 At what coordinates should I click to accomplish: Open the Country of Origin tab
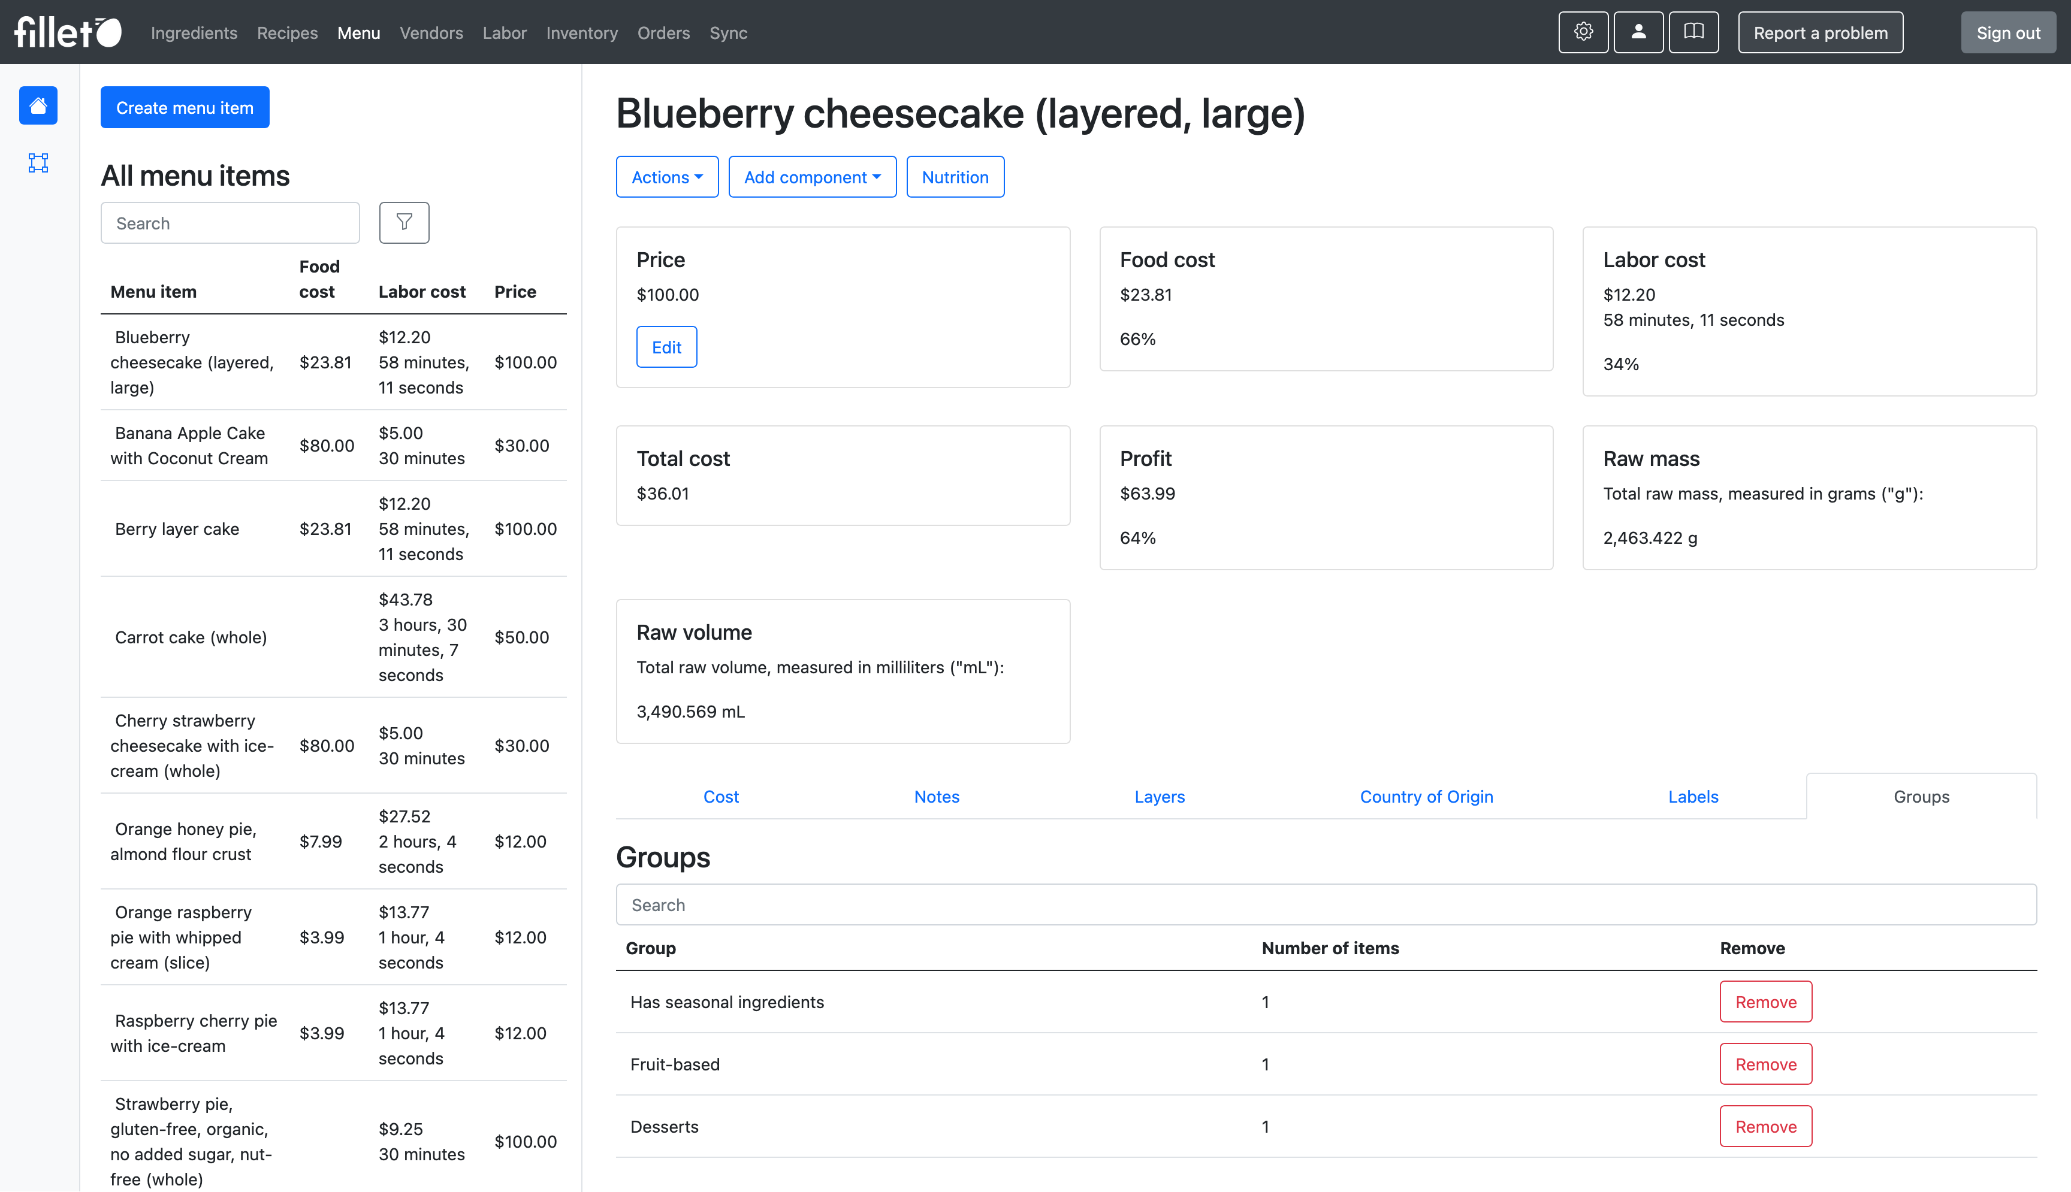coord(1426,795)
